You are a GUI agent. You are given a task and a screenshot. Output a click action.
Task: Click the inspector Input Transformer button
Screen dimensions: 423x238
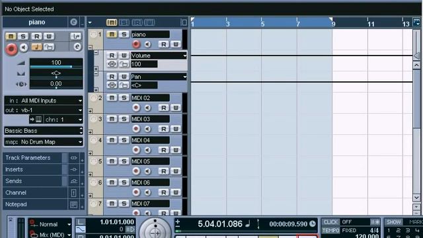point(76,36)
